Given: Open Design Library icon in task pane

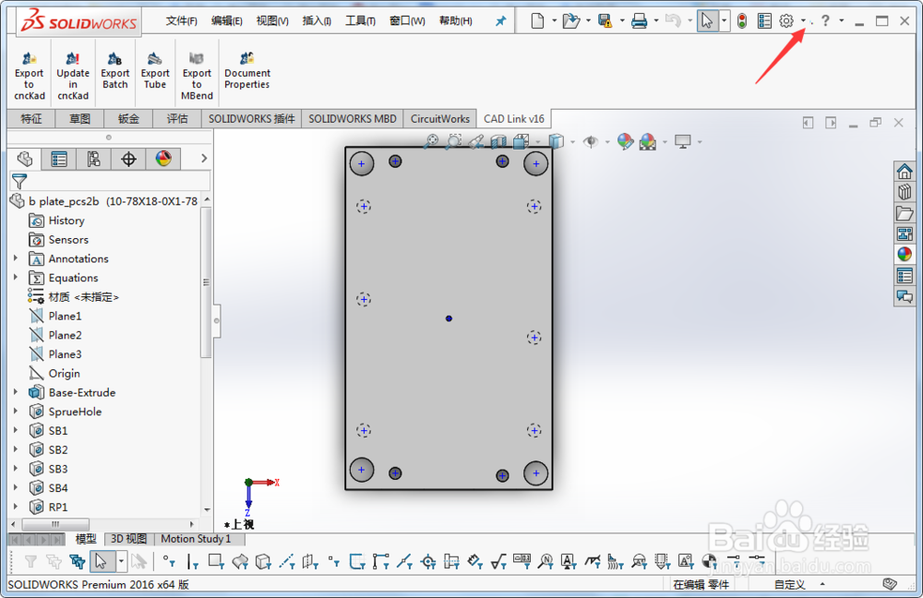Looking at the screenshot, I should [x=905, y=192].
